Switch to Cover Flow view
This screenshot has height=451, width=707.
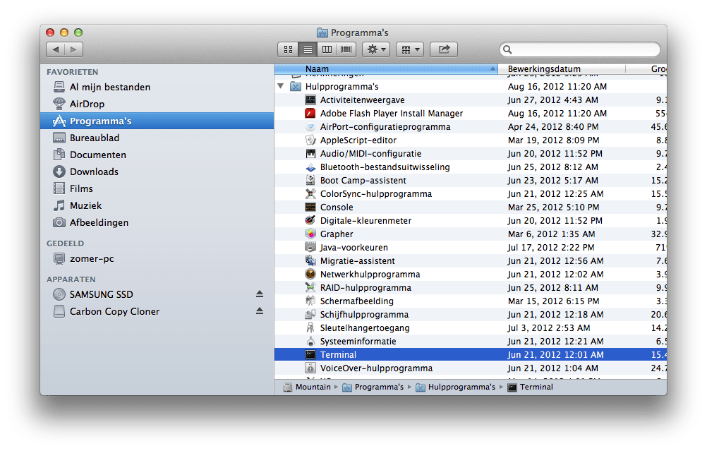point(346,49)
